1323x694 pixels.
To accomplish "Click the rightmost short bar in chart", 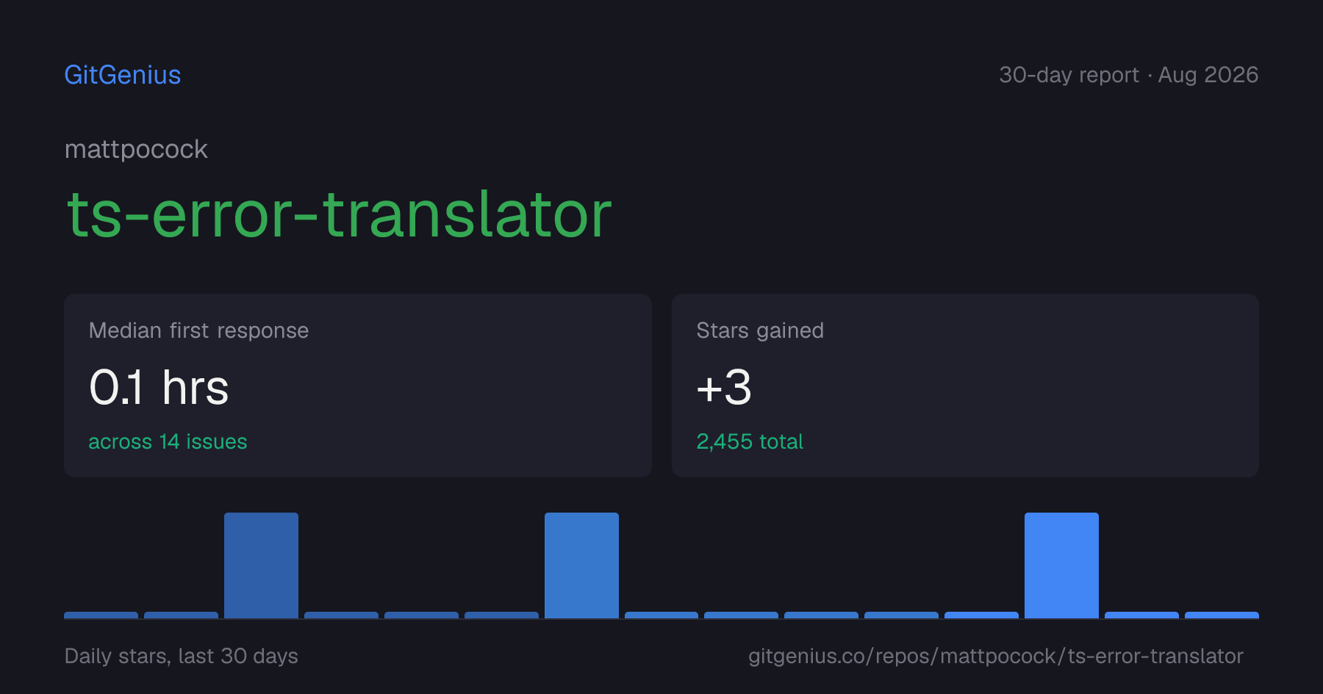I will [1222, 615].
